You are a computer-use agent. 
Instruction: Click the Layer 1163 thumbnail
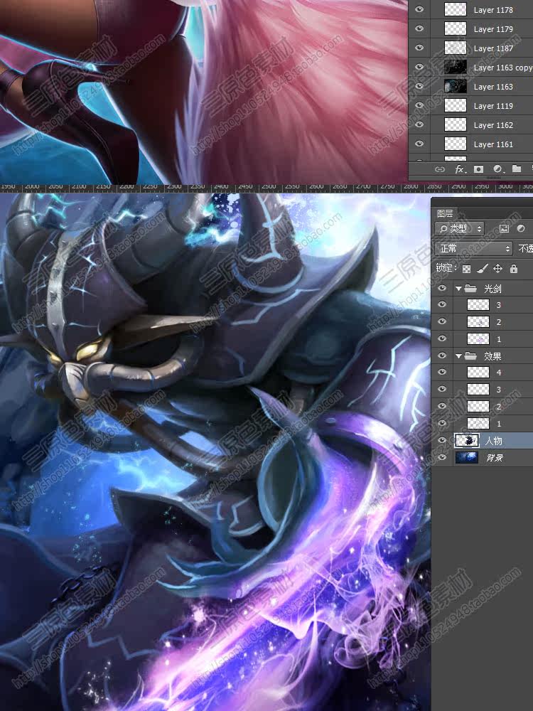tap(455, 86)
